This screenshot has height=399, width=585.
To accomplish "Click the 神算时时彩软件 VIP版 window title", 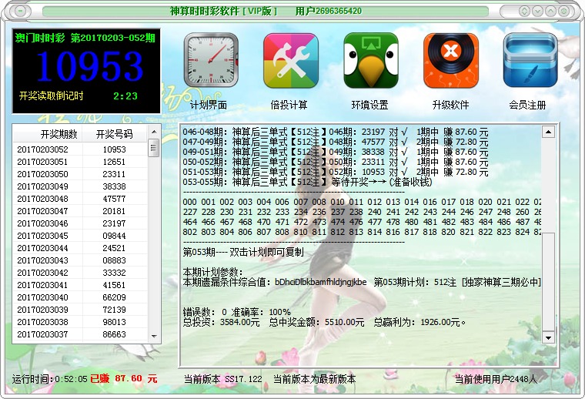I will point(224,11).
